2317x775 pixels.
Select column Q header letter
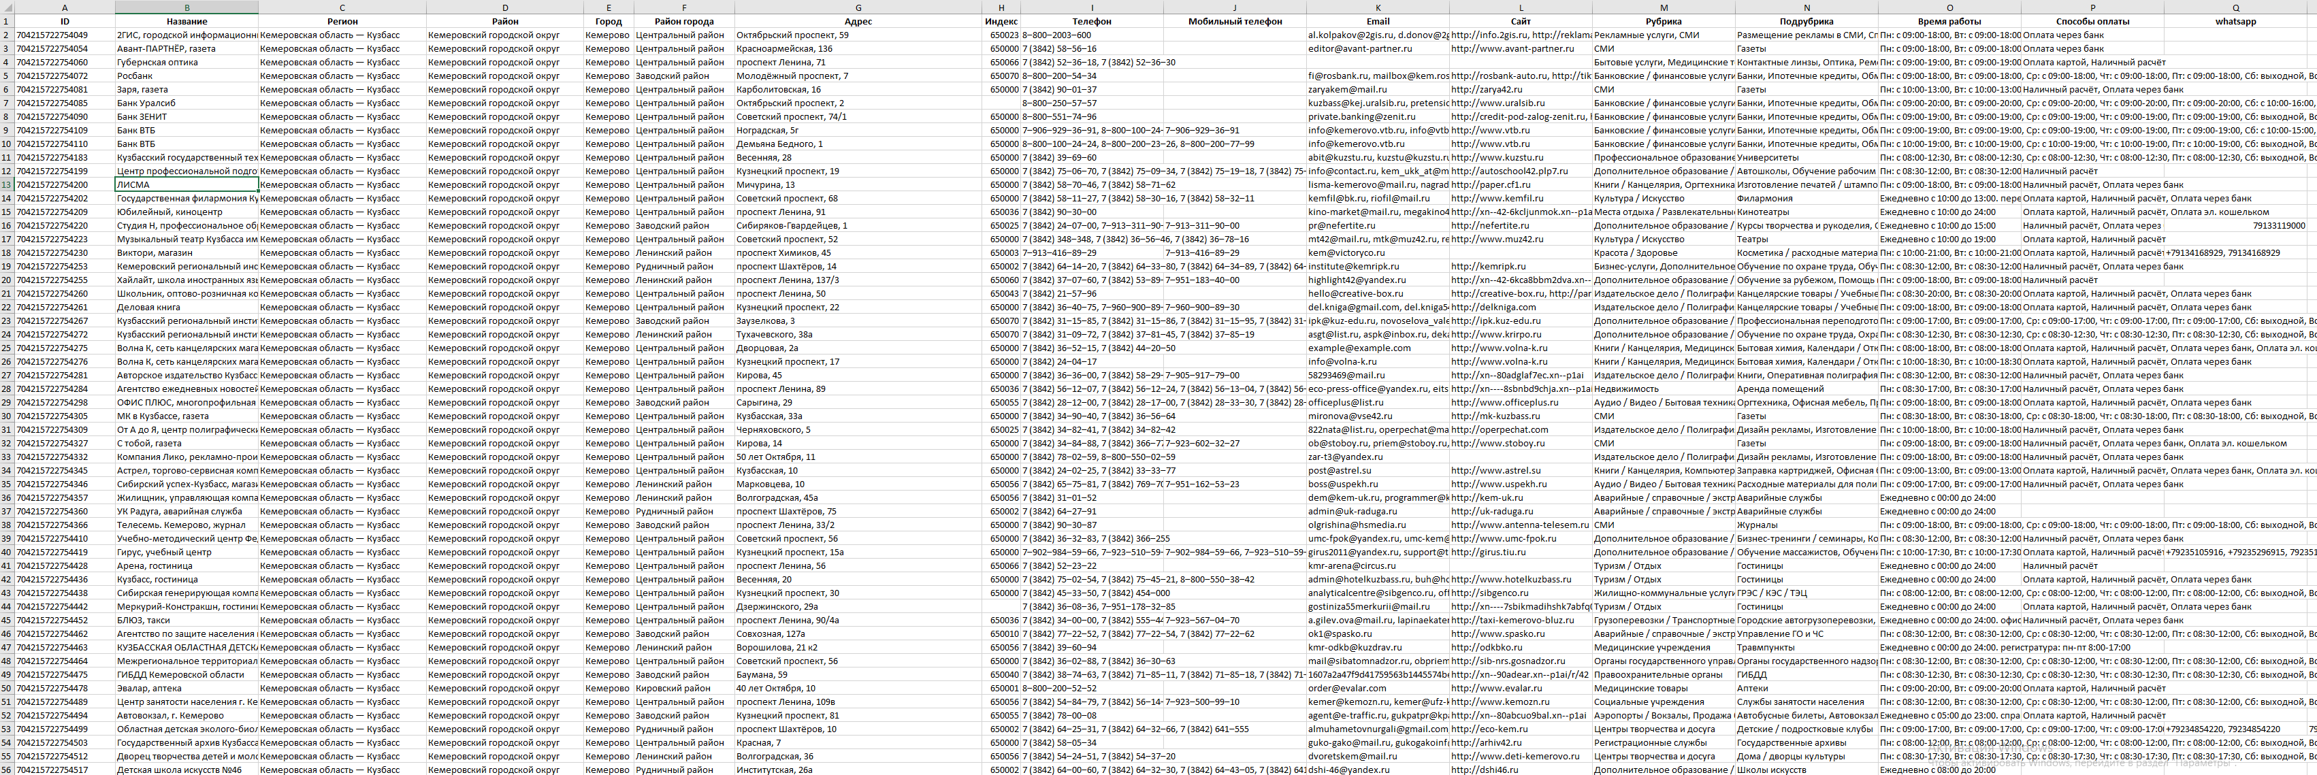pos(2235,7)
